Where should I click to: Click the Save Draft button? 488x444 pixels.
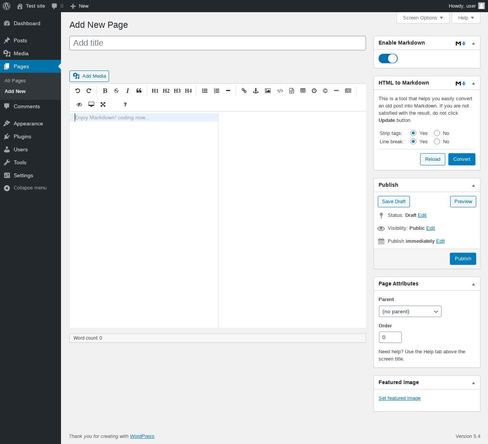pos(394,202)
